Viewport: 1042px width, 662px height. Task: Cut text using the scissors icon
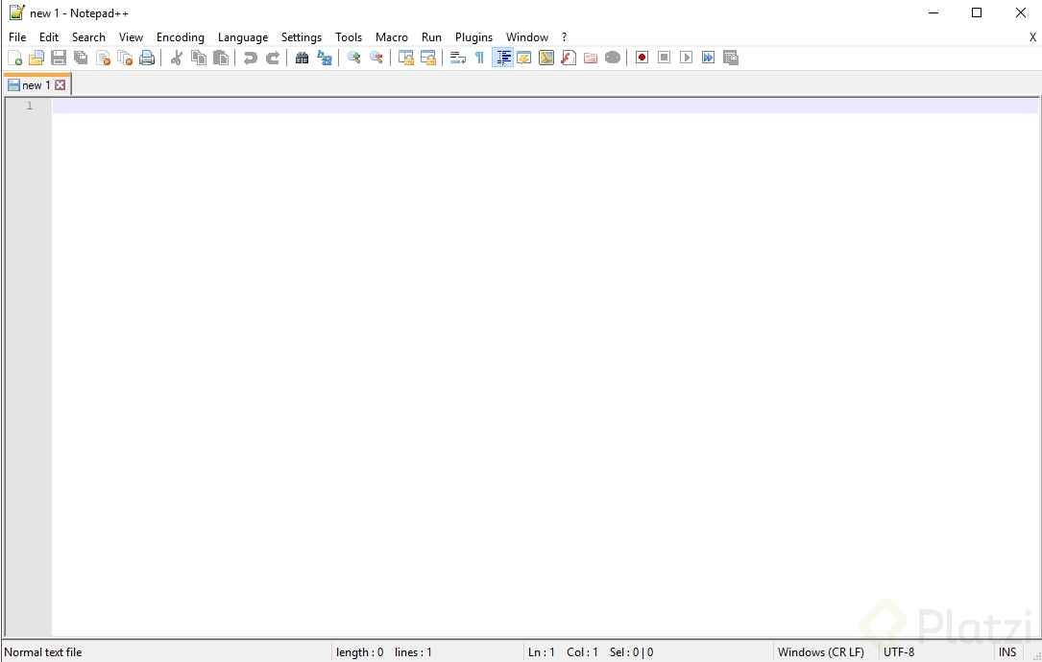[x=176, y=58]
